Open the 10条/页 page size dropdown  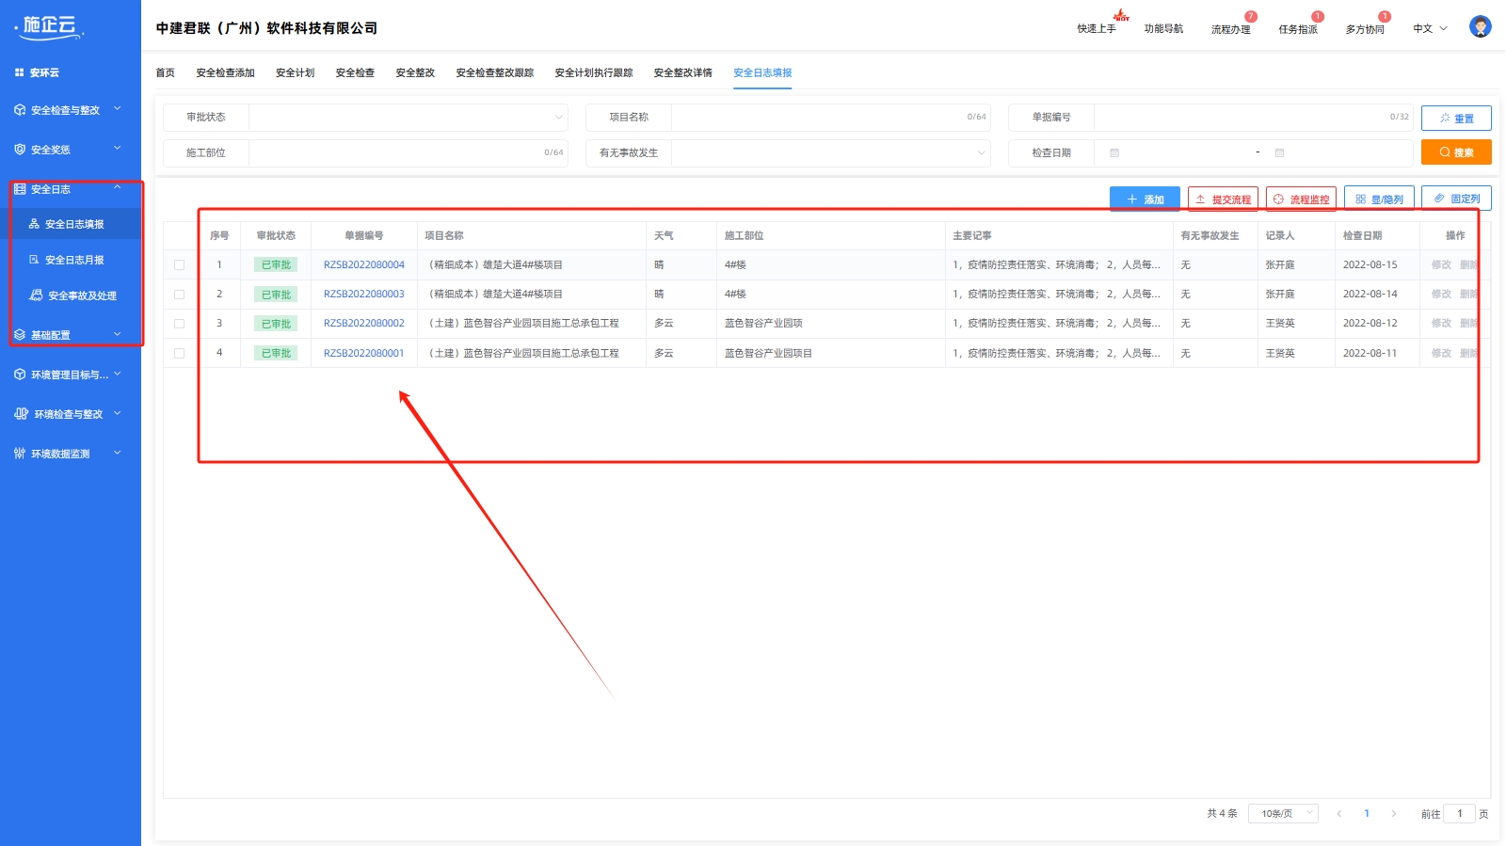1282,813
